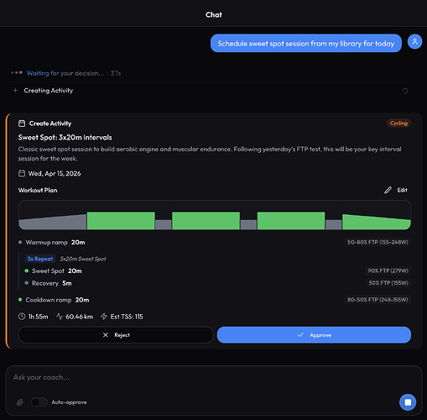Select the first green sweet spot interval block

(121, 221)
